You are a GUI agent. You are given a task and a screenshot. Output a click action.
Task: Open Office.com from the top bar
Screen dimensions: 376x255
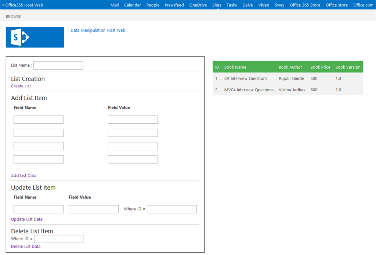[363, 5]
